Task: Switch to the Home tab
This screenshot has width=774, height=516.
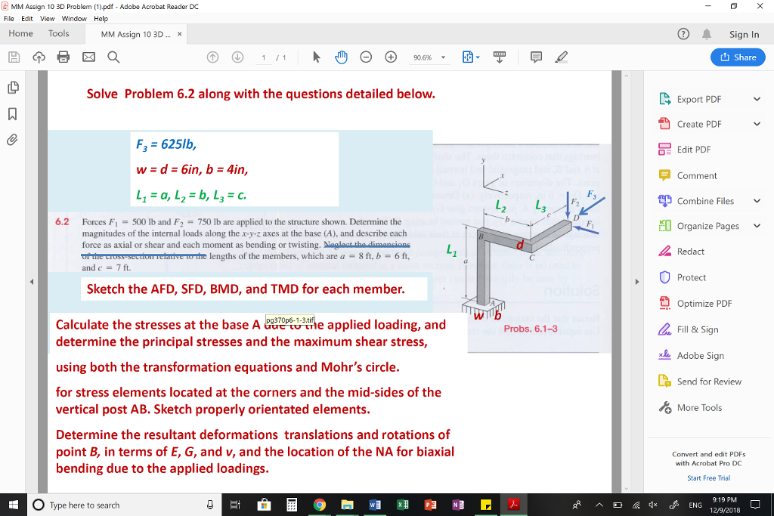Action: click(20, 33)
